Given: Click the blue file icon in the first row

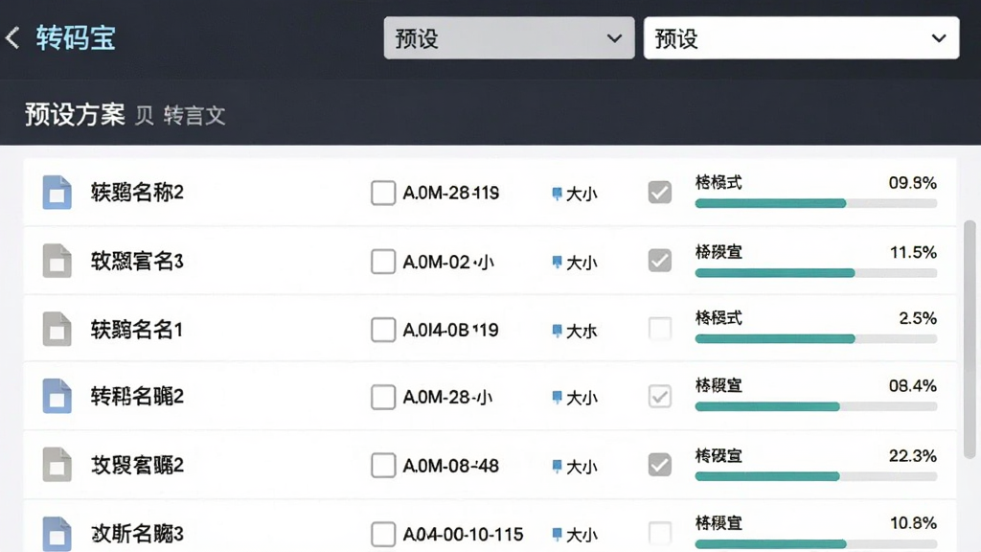Looking at the screenshot, I should tap(57, 192).
